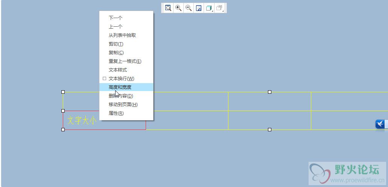Click the table's bottom-edge middle selection handle

point(270,129)
